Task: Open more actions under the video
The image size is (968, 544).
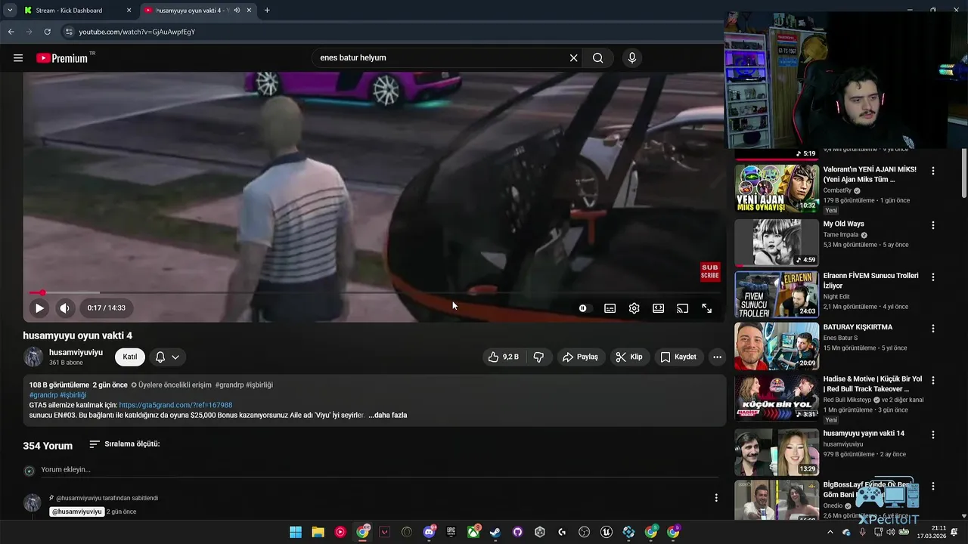Action: [717, 357]
